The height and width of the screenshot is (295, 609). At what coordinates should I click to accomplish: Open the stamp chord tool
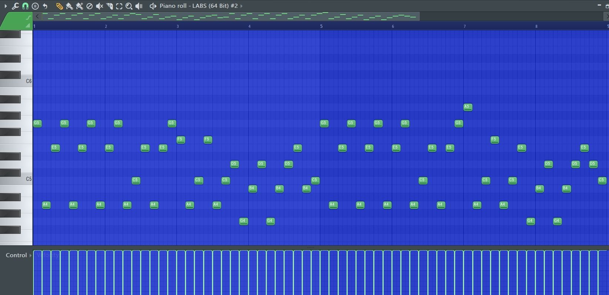click(35, 6)
